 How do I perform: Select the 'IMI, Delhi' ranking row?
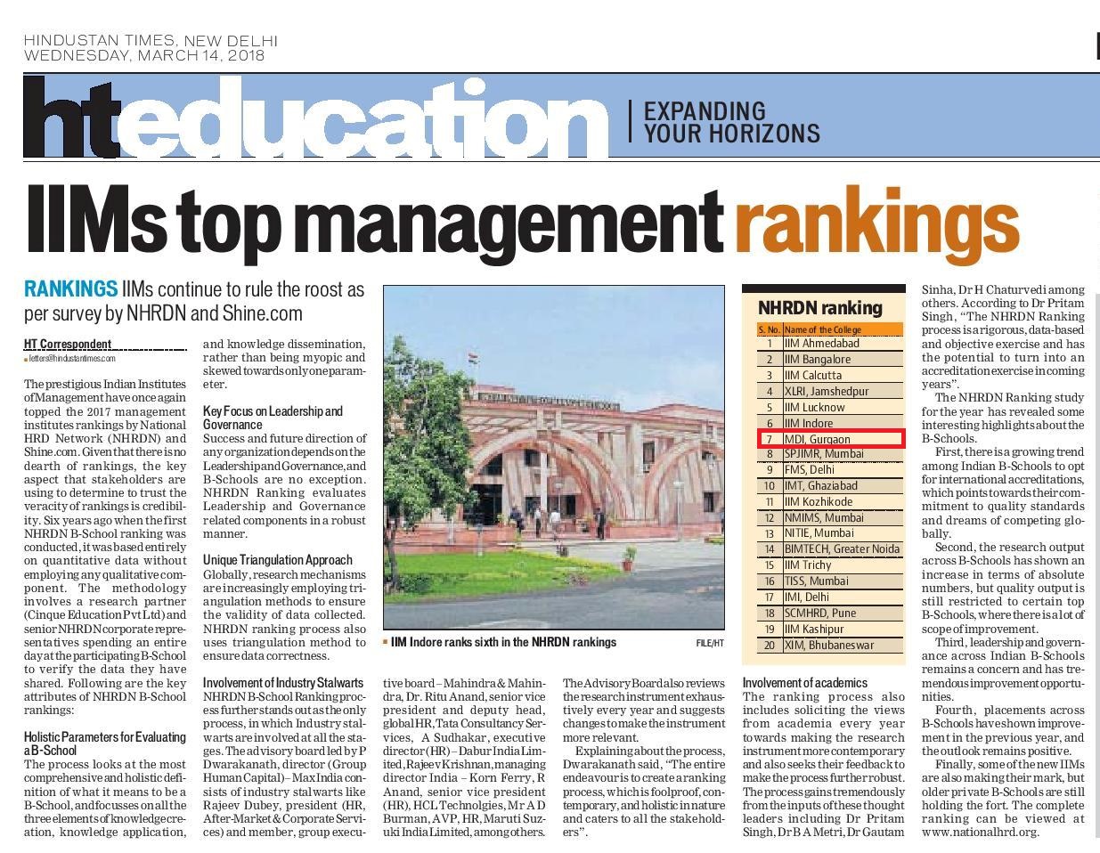[x=830, y=597]
